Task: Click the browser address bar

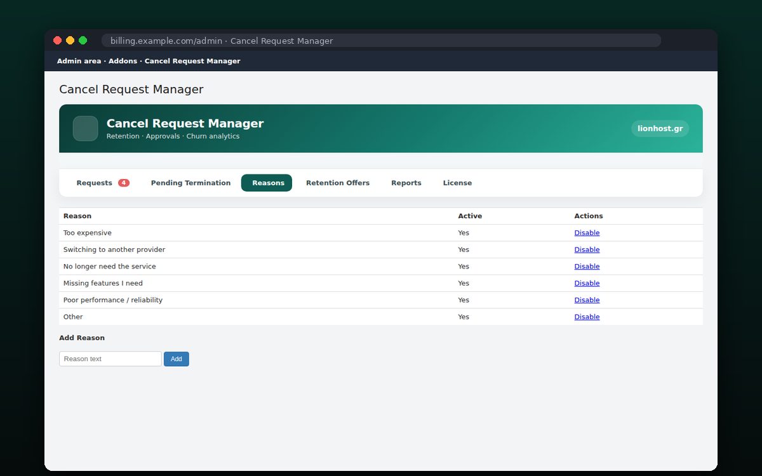Action: tap(381, 41)
